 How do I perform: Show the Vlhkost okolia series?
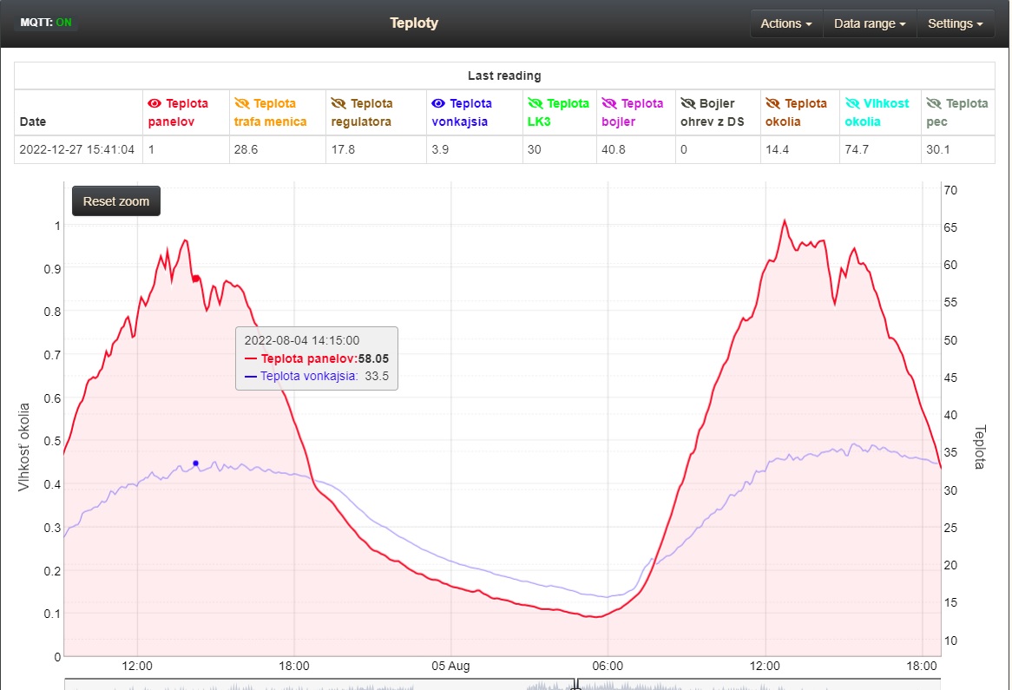[x=851, y=103]
